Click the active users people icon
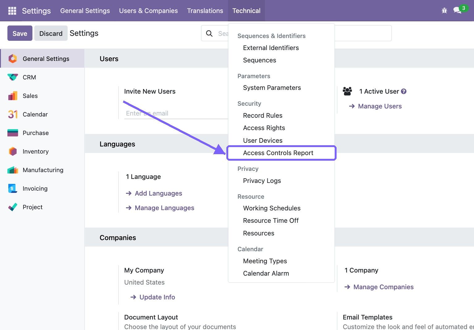The height and width of the screenshot is (330, 474). point(347,91)
